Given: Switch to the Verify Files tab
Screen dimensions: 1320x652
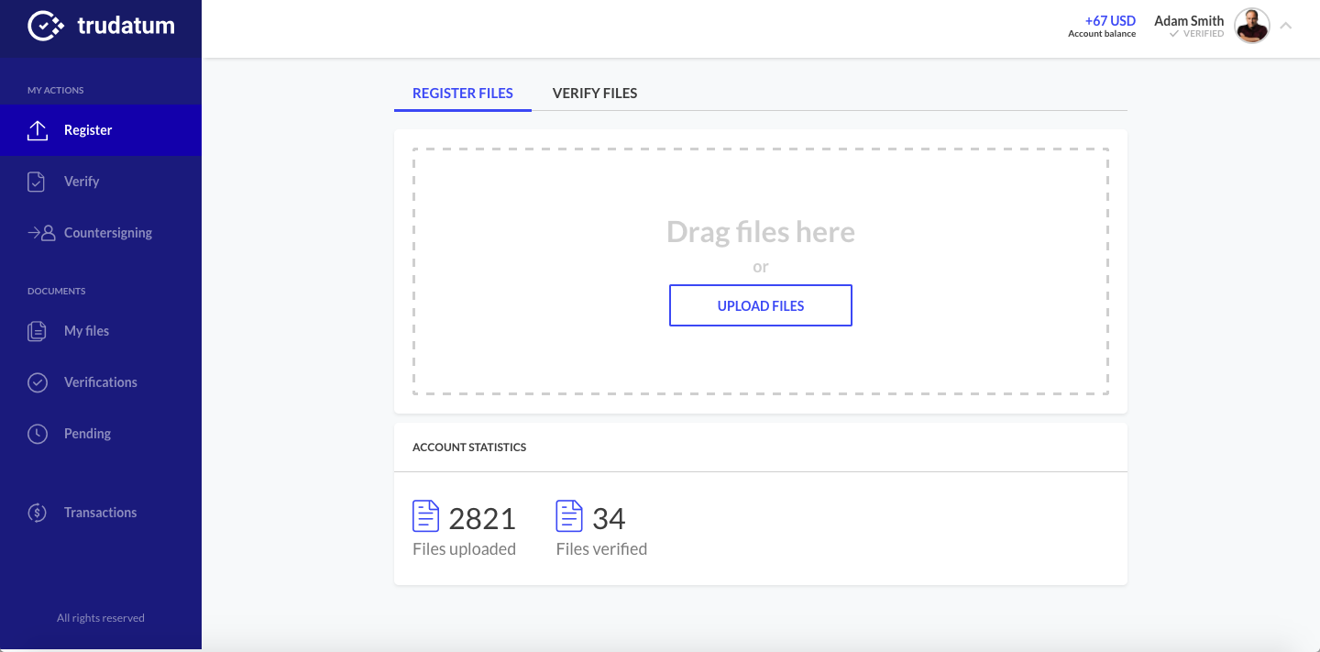Looking at the screenshot, I should 595,93.
